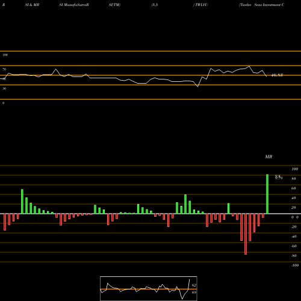Click the MR axis label -100
Viewport: 301px width, 301px height.
[295, 265]
